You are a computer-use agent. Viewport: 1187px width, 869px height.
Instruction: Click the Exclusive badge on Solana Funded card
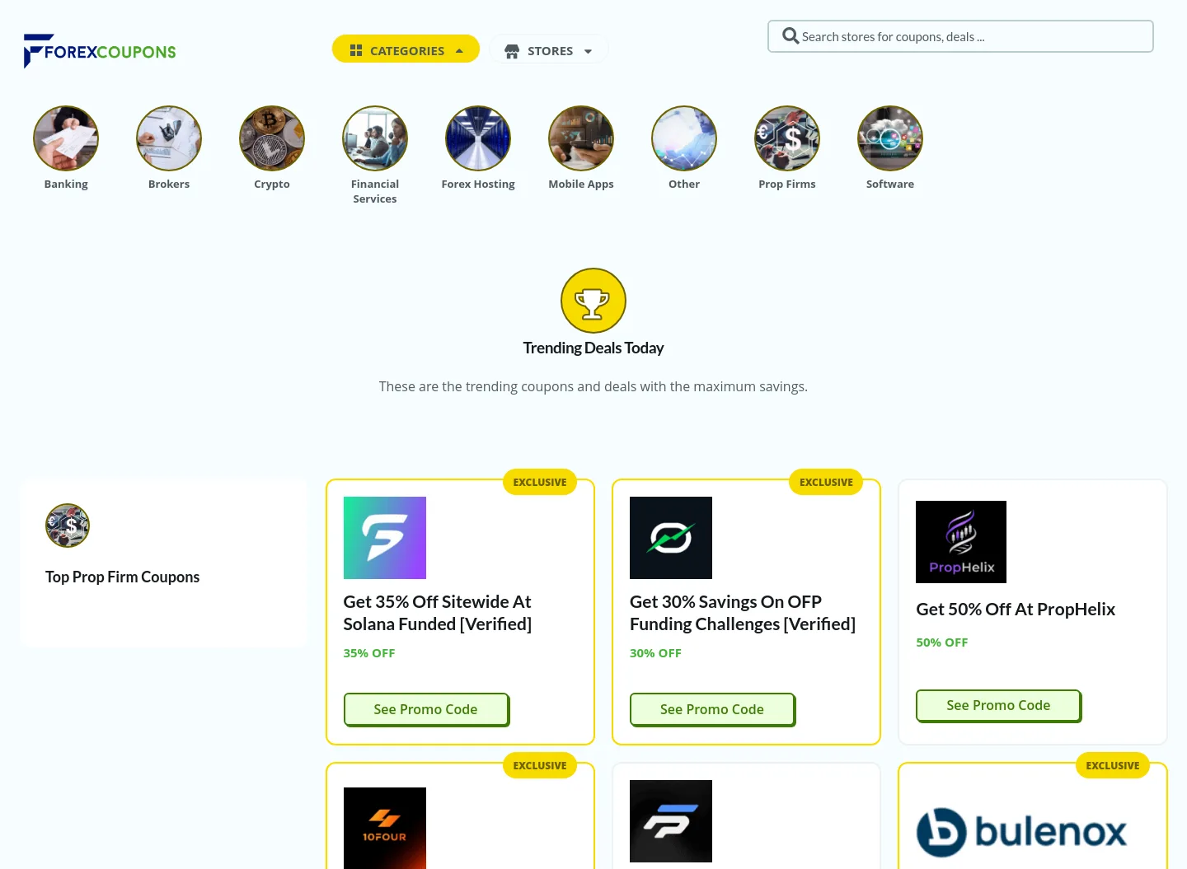tap(540, 482)
